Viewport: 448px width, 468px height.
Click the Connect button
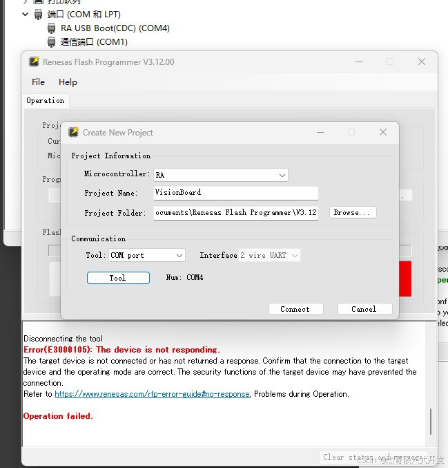295,309
